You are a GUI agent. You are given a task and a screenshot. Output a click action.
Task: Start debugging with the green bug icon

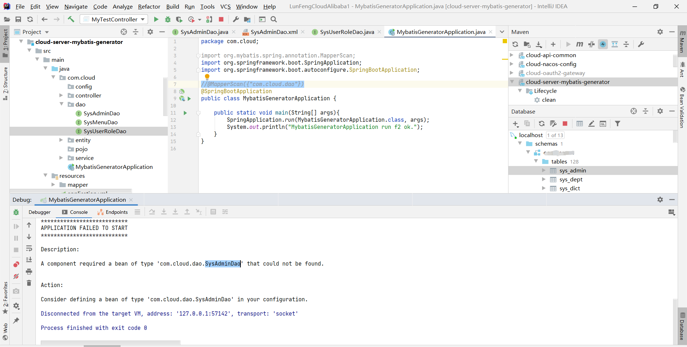pyautogui.click(x=168, y=19)
